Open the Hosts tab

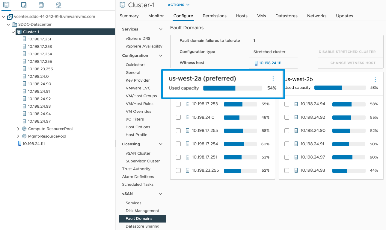point(242,16)
